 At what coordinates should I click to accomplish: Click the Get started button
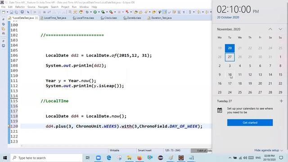click(x=250, y=122)
